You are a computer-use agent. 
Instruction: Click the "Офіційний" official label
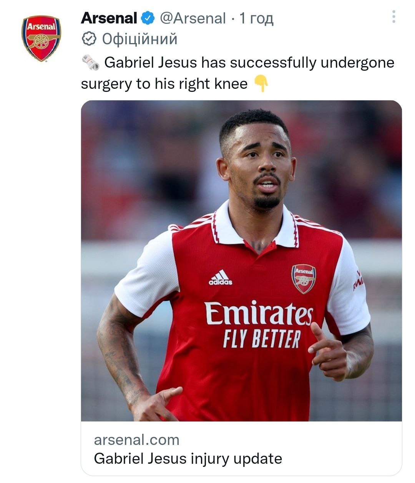pos(140,39)
